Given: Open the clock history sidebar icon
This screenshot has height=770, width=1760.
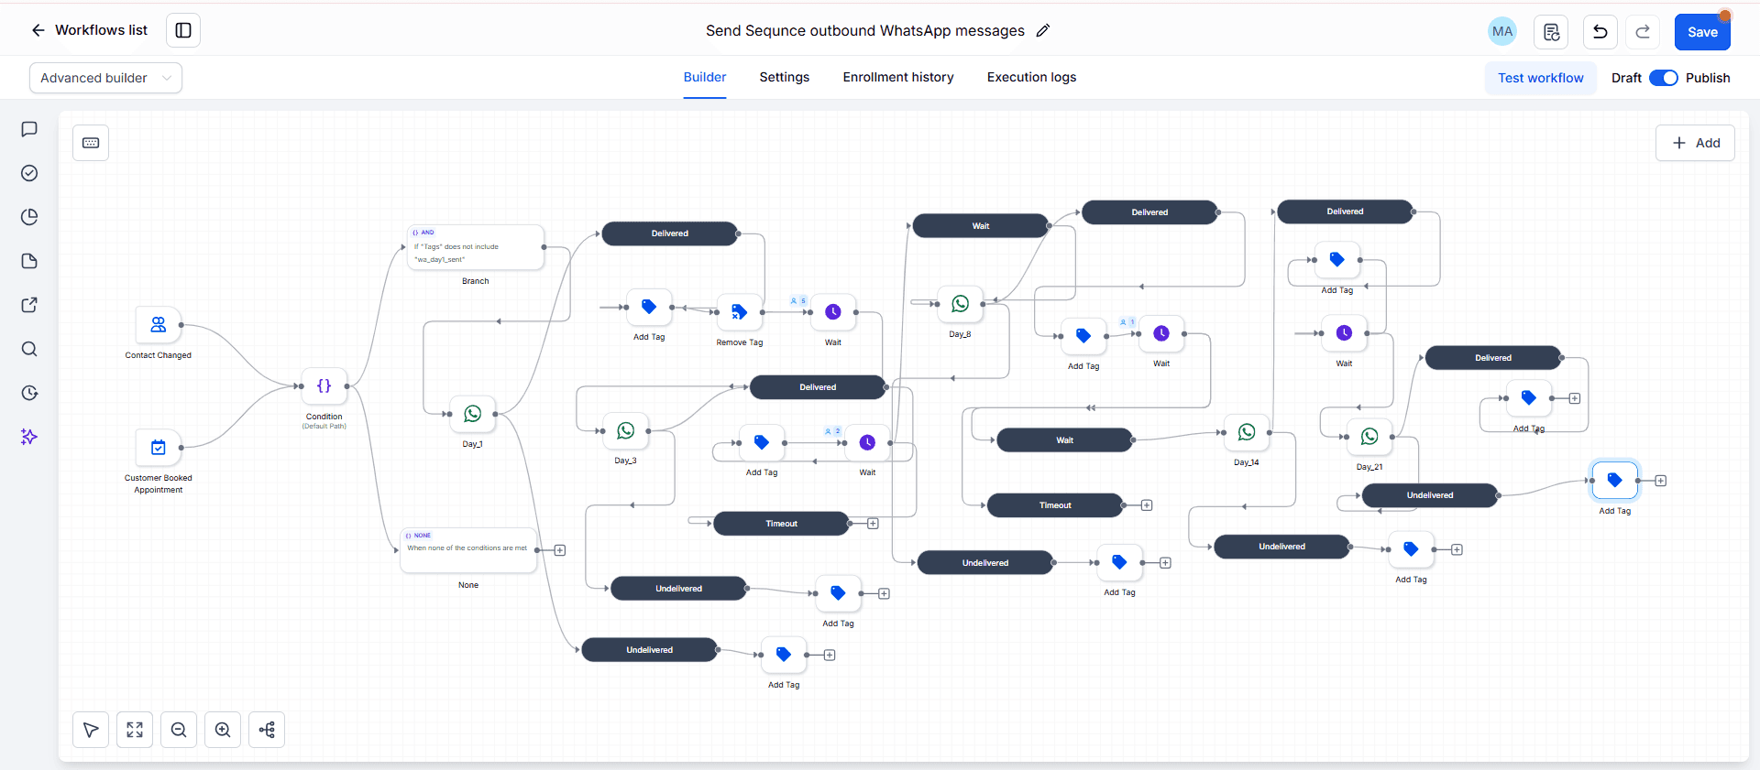Looking at the screenshot, I should point(29,393).
